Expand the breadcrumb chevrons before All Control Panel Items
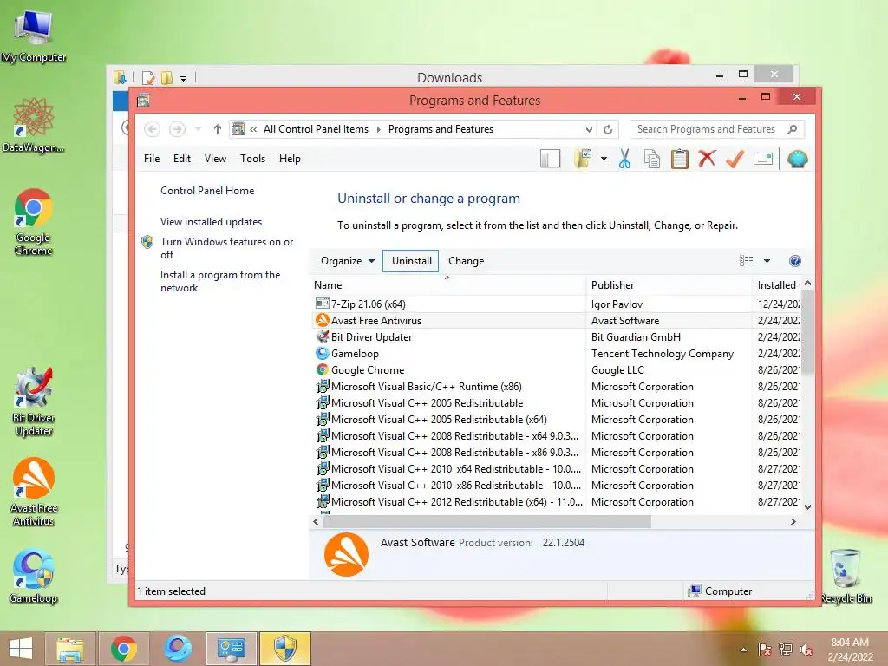 click(253, 130)
